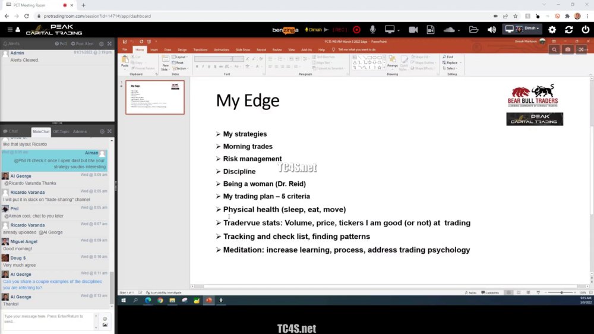Click the shared screen search magnifier icon
Image resolution: width=594 pixels, height=334 pixels.
pyautogui.click(x=554, y=50)
